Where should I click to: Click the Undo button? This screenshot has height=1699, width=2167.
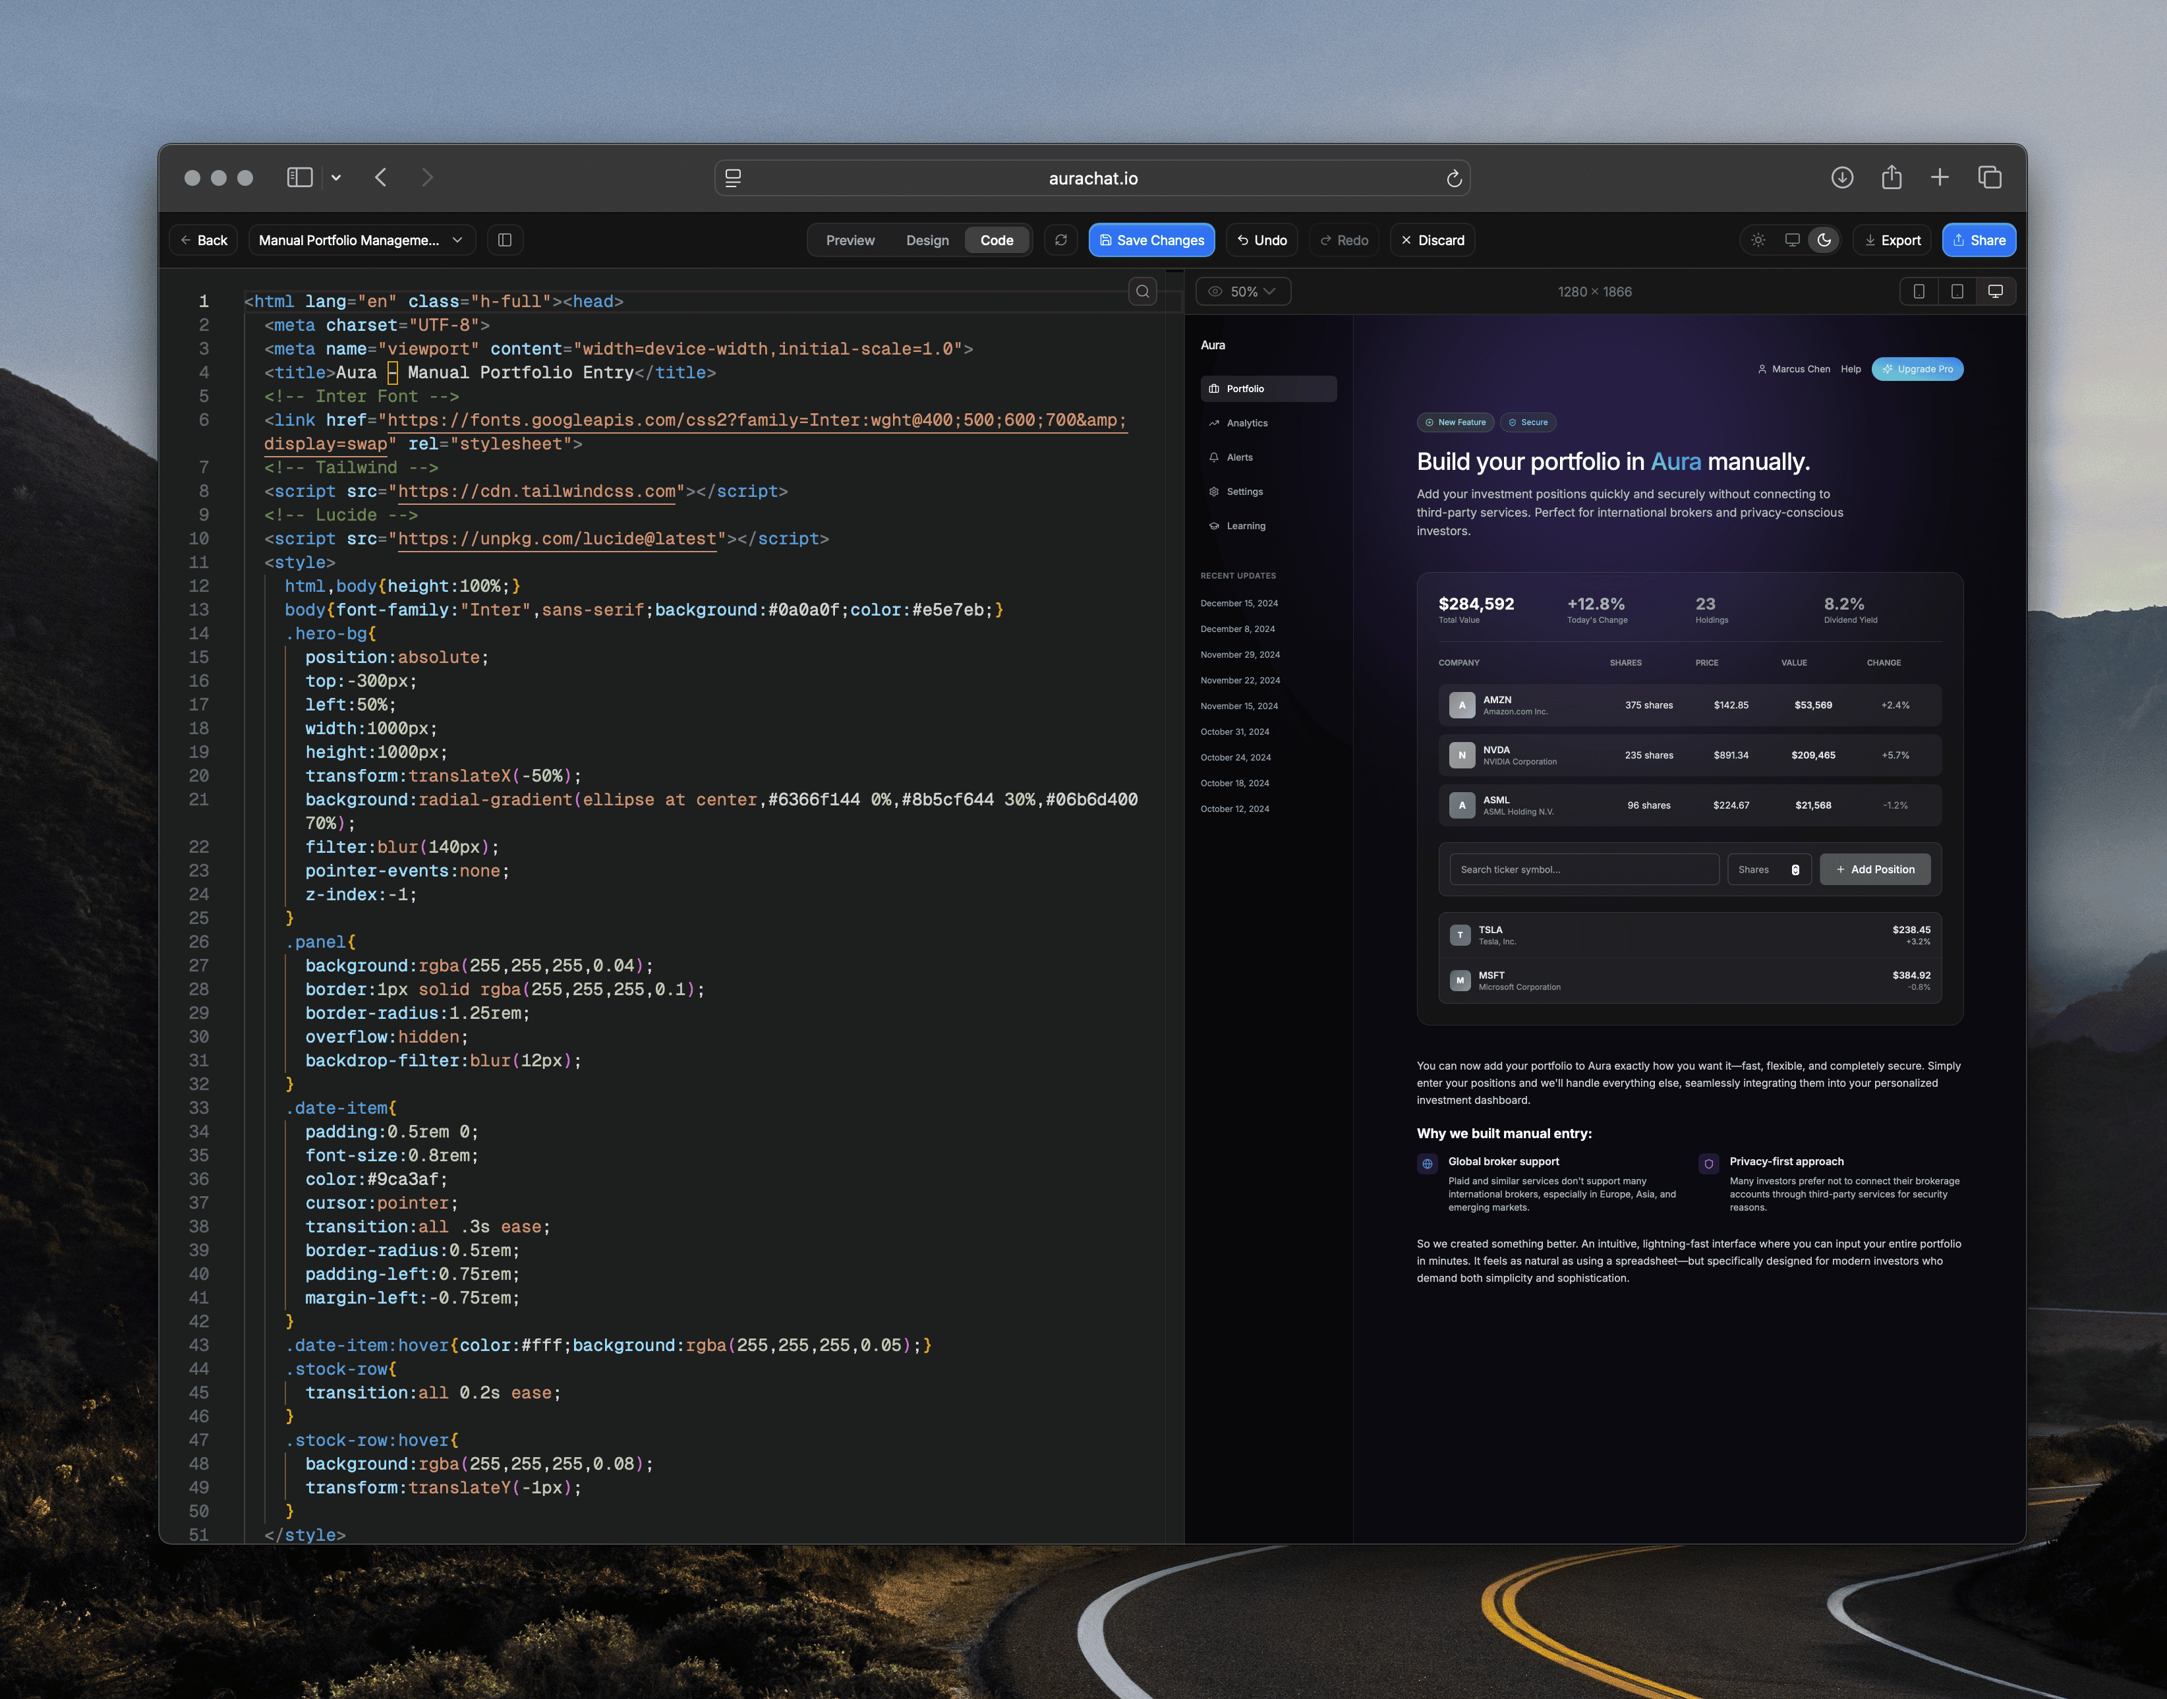tap(1262, 240)
